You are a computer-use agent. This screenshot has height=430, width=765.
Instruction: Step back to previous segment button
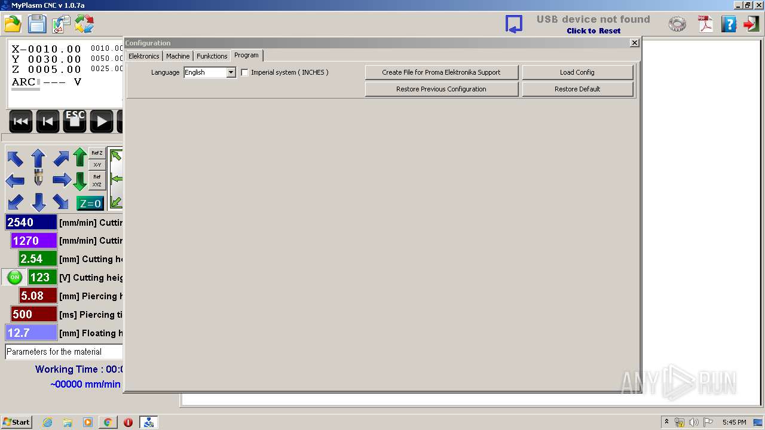pyautogui.click(x=48, y=122)
